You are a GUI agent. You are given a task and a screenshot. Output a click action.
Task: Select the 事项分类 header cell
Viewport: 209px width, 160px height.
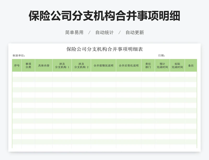[28, 66]
